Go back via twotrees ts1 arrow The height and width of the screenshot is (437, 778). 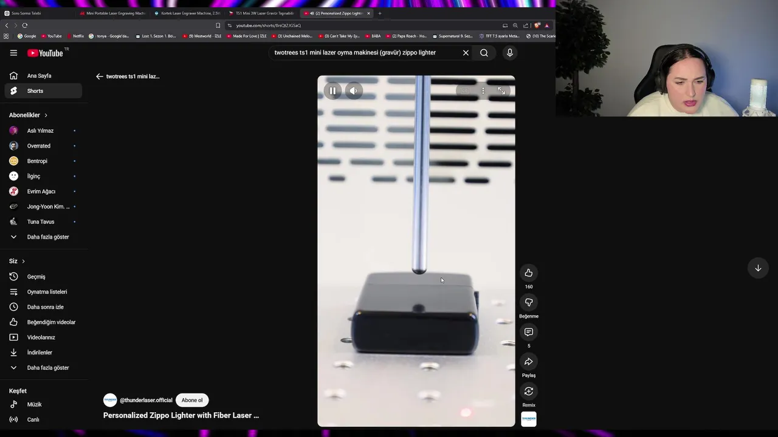coord(100,76)
